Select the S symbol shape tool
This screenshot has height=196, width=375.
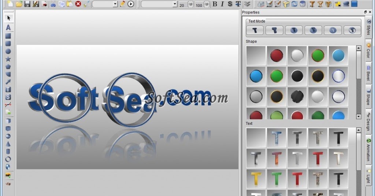tap(8, 97)
